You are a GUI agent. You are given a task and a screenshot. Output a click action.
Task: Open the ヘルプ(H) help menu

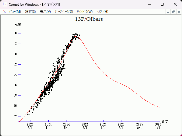coord(102,12)
